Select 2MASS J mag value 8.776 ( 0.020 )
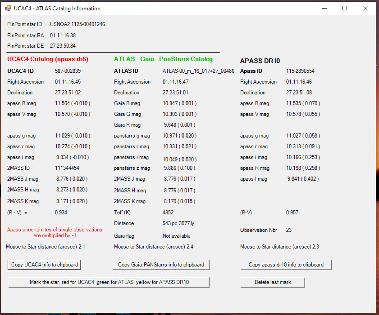Screen dimensions: 379x315 click(72, 179)
